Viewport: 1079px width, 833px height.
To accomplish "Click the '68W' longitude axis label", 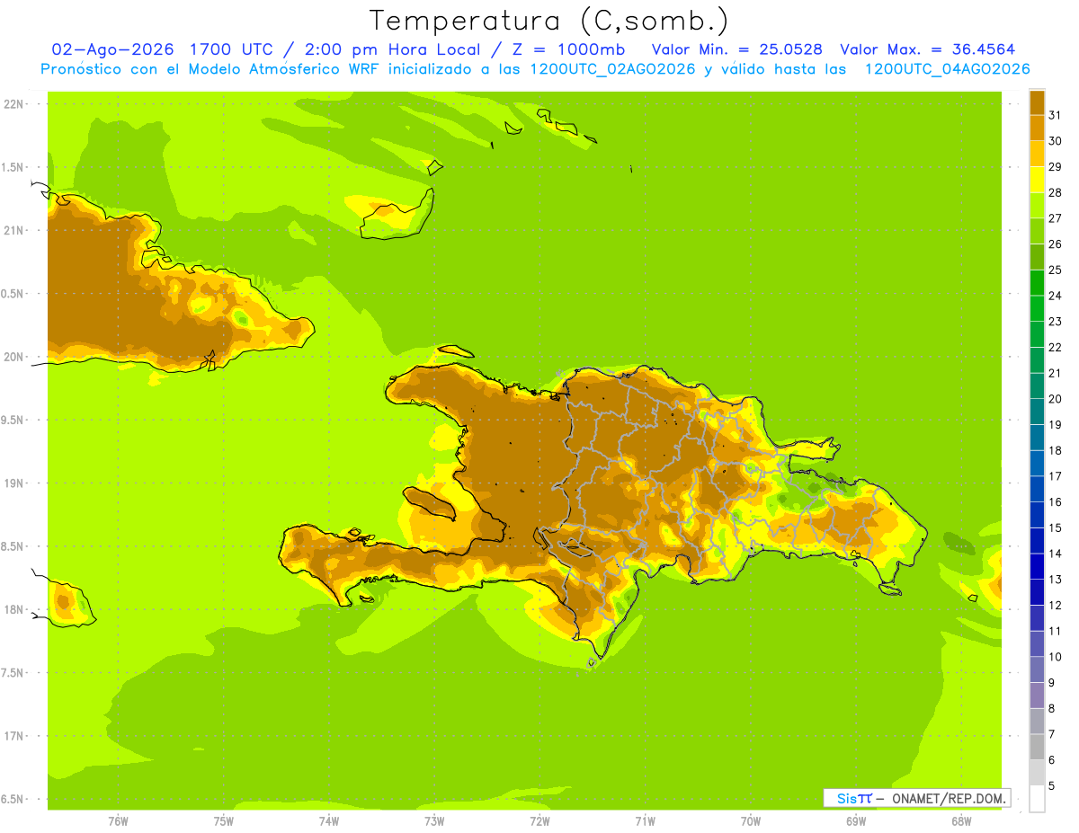I will tap(961, 820).
